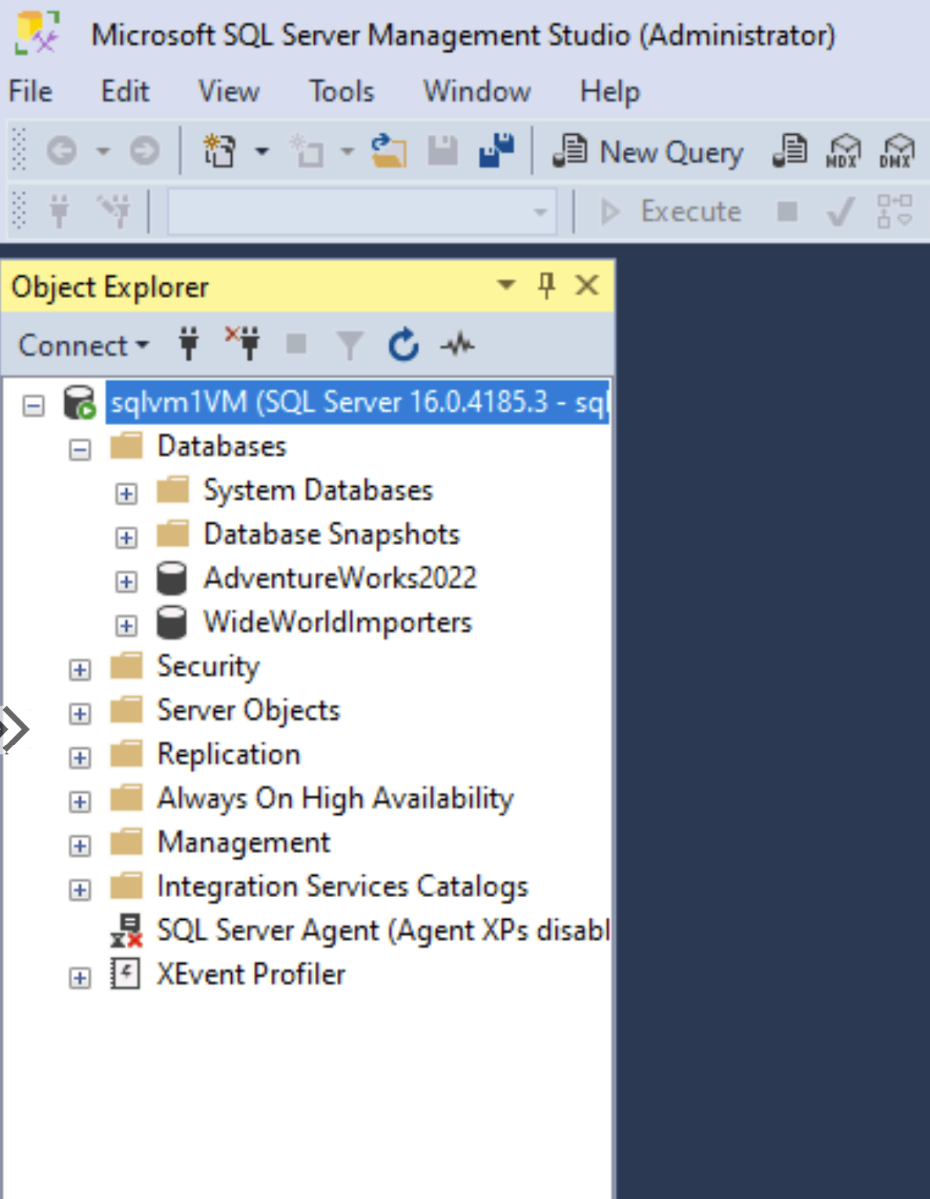Open the Connect dropdown in Object Explorer
Image resolution: width=930 pixels, height=1199 pixels.
(x=83, y=345)
